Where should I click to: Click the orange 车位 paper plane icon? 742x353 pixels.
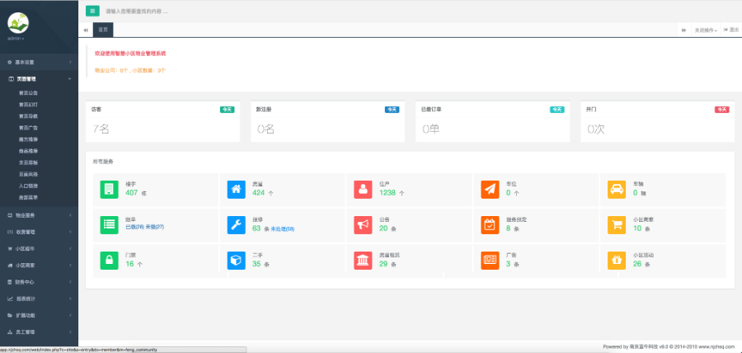[x=490, y=190]
